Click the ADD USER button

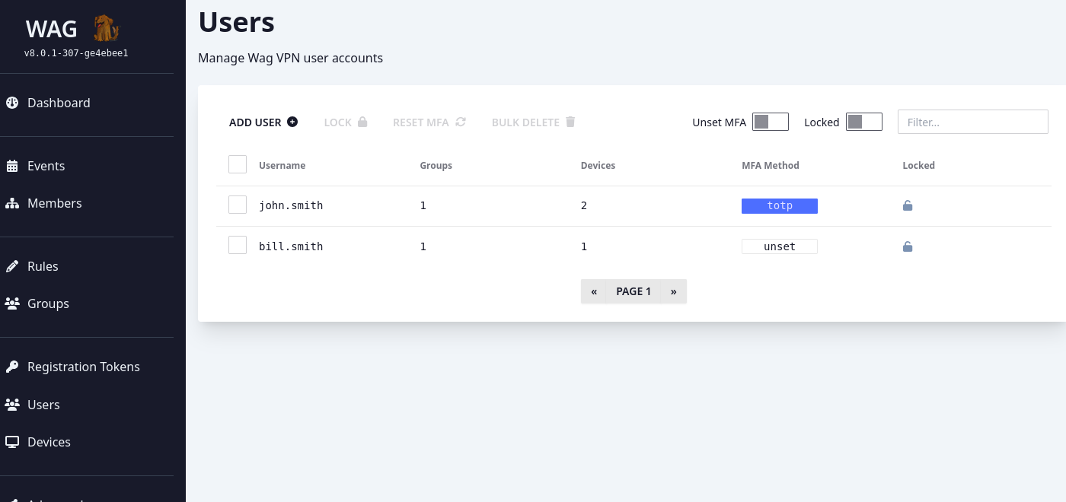pyautogui.click(x=263, y=122)
